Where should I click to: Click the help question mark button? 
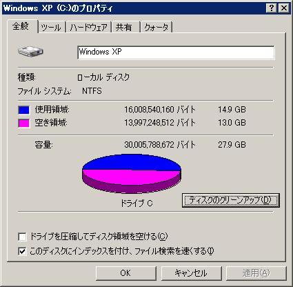coord(271,8)
